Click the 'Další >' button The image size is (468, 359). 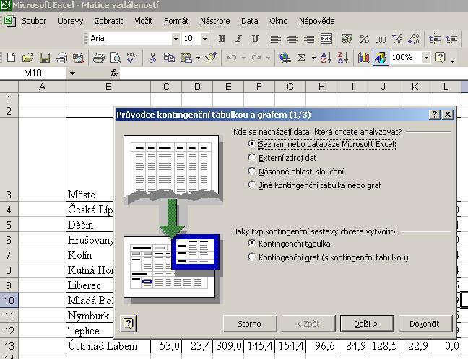366,324
